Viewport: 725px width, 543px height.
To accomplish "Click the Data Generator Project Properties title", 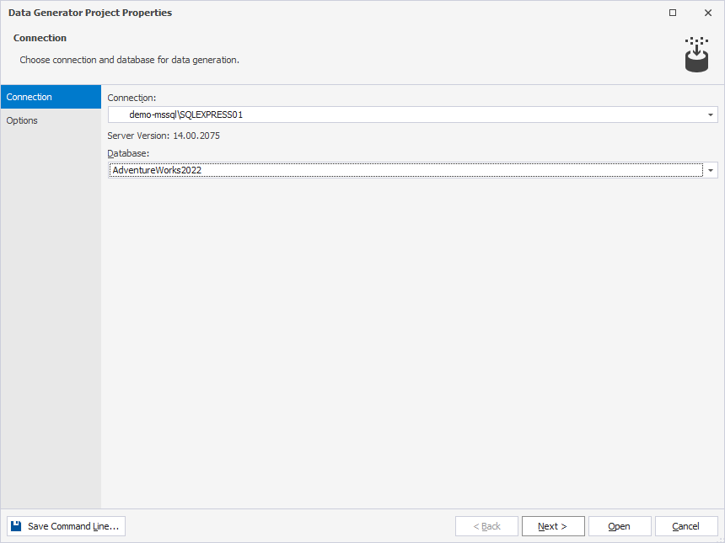I will click(90, 13).
